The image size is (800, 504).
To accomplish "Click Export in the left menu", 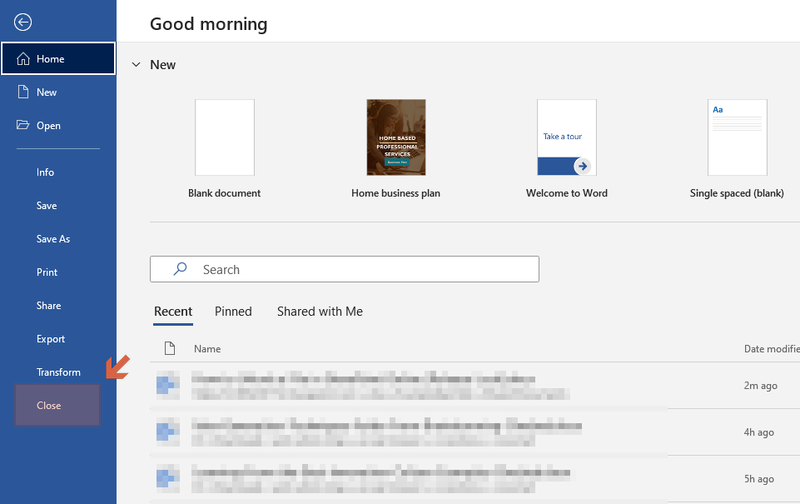I will (x=51, y=338).
